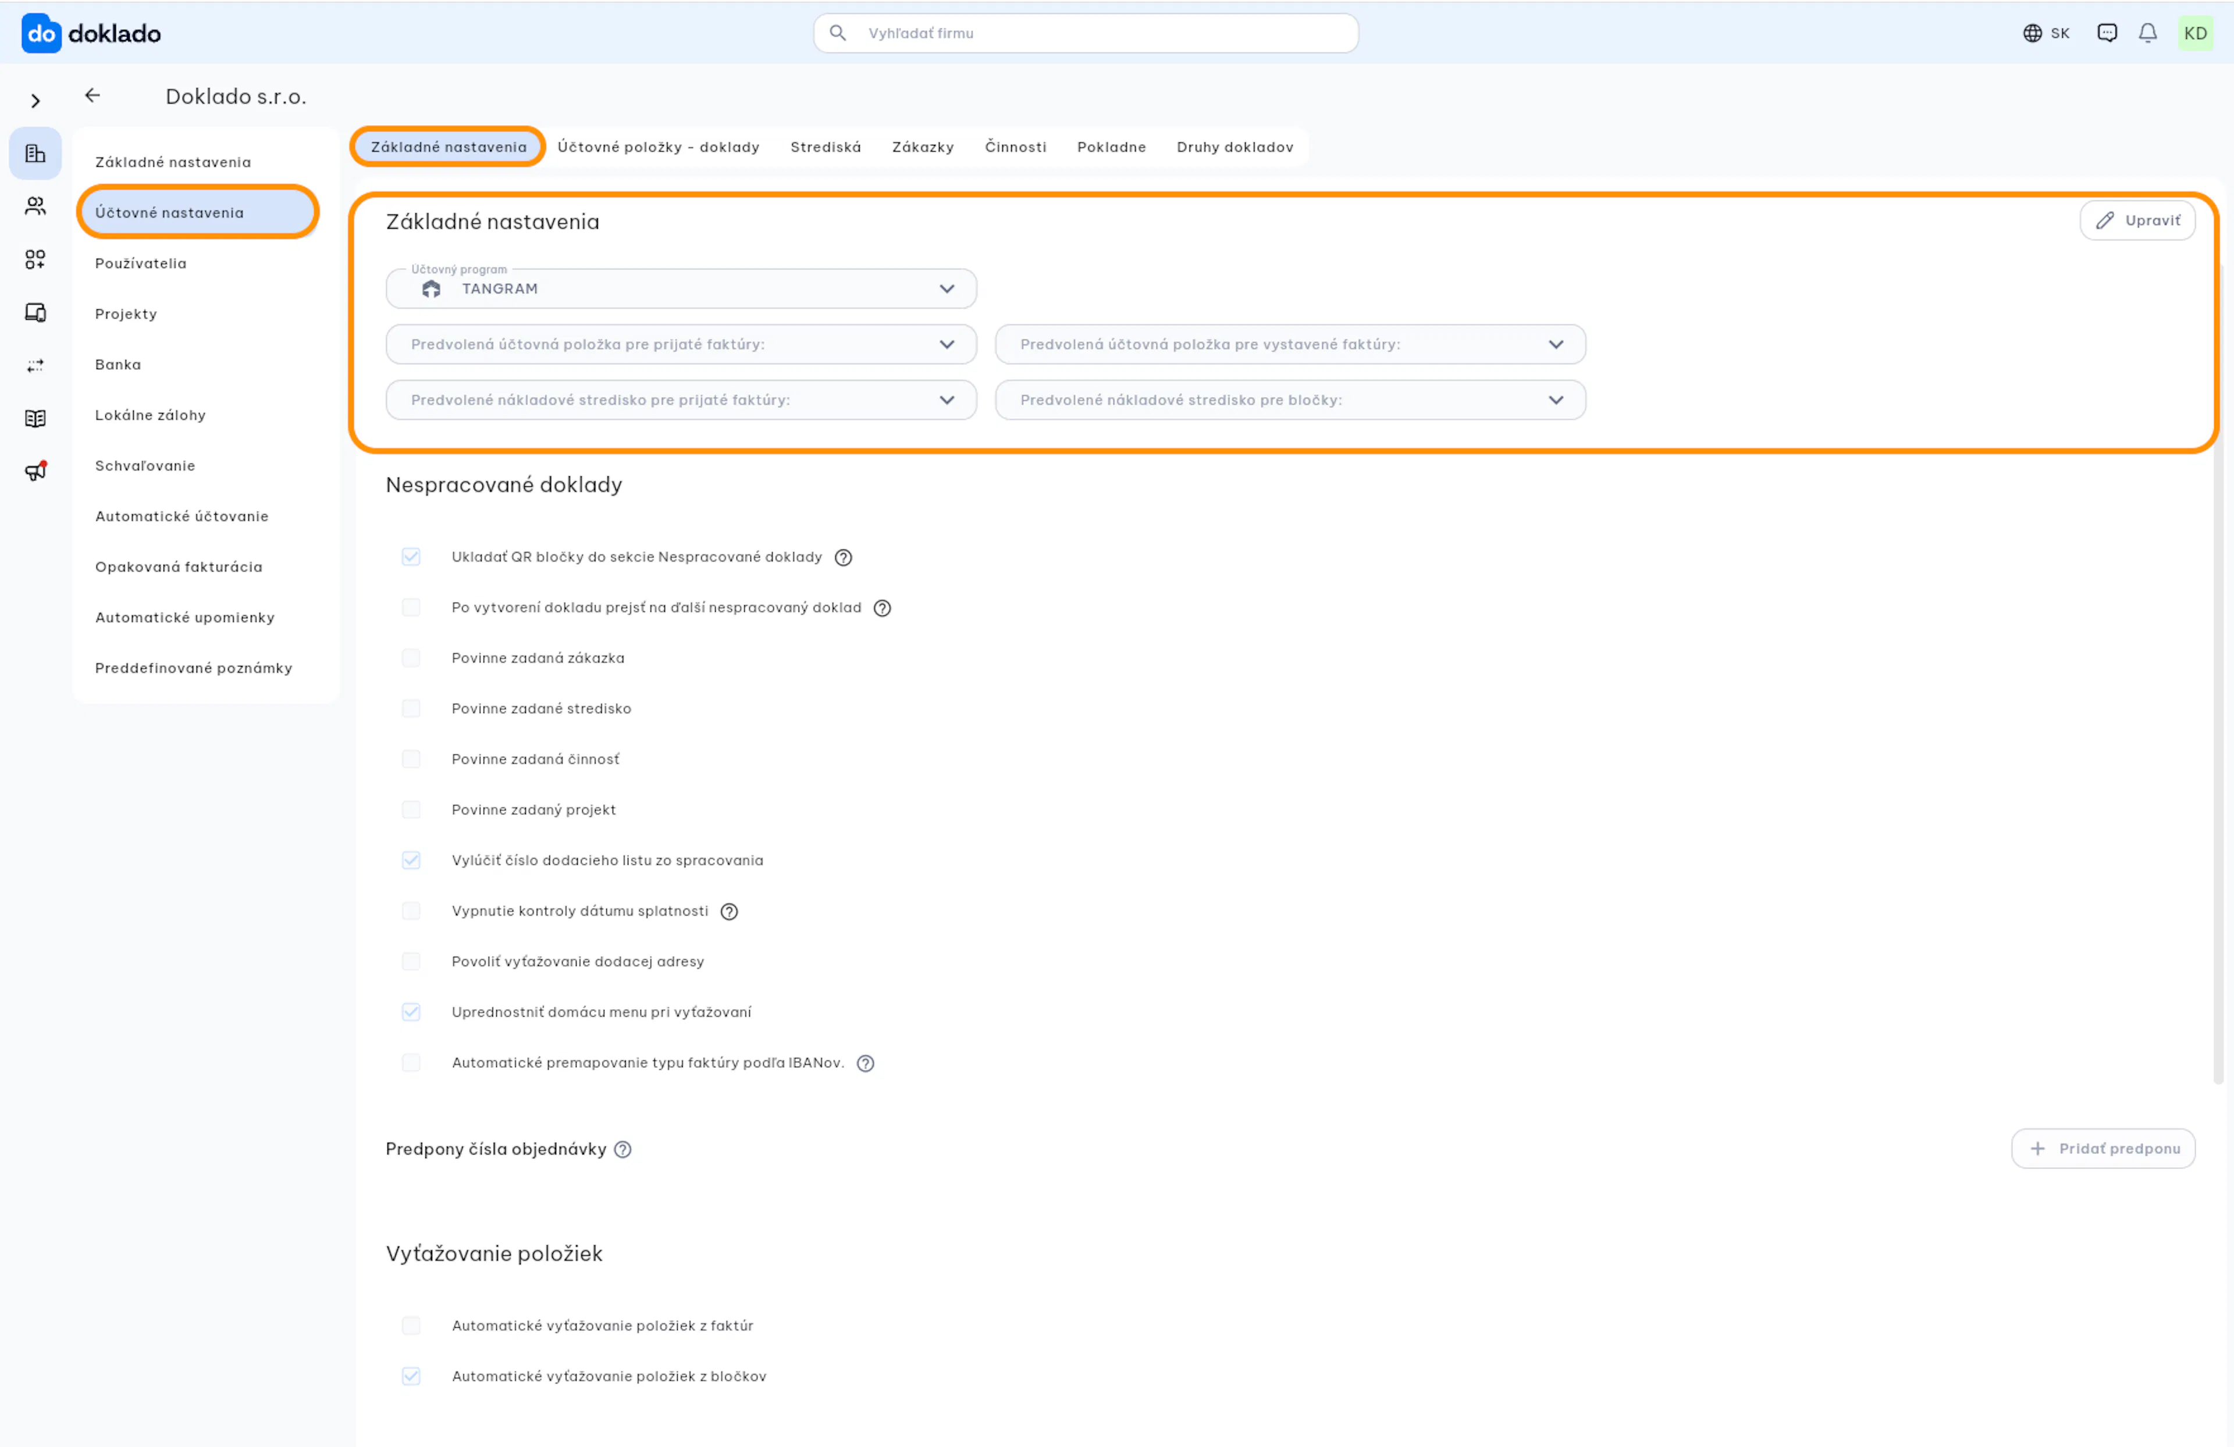The width and height of the screenshot is (2234, 1447).
Task: Select the top 'Základné nastavenia' tab
Action: tap(448, 147)
